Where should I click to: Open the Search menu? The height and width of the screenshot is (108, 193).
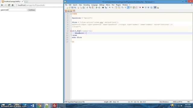point(75,5)
